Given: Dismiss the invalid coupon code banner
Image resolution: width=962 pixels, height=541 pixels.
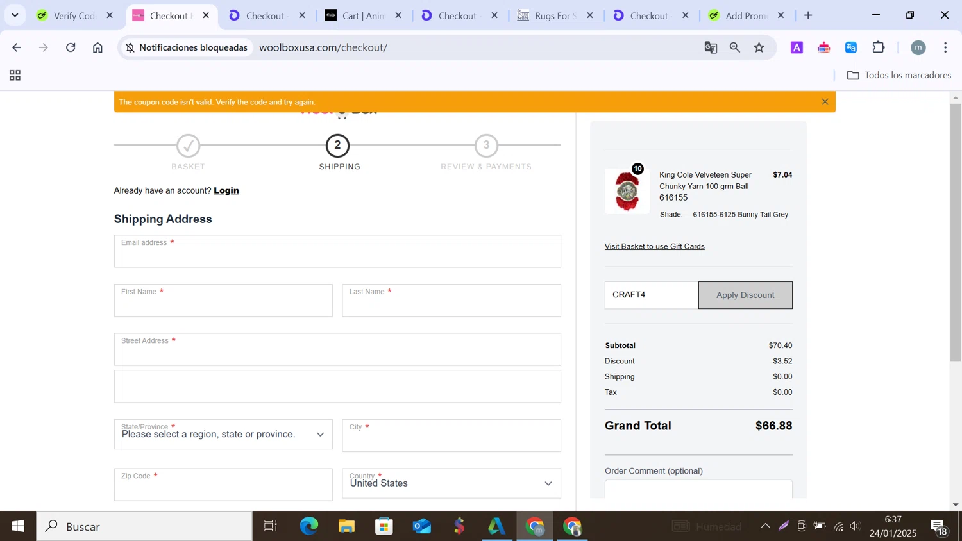Looking at the screenshot, I should coord(825,102).
